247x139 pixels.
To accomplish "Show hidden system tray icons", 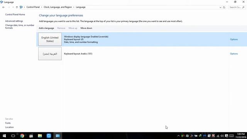I will (178, 136).
